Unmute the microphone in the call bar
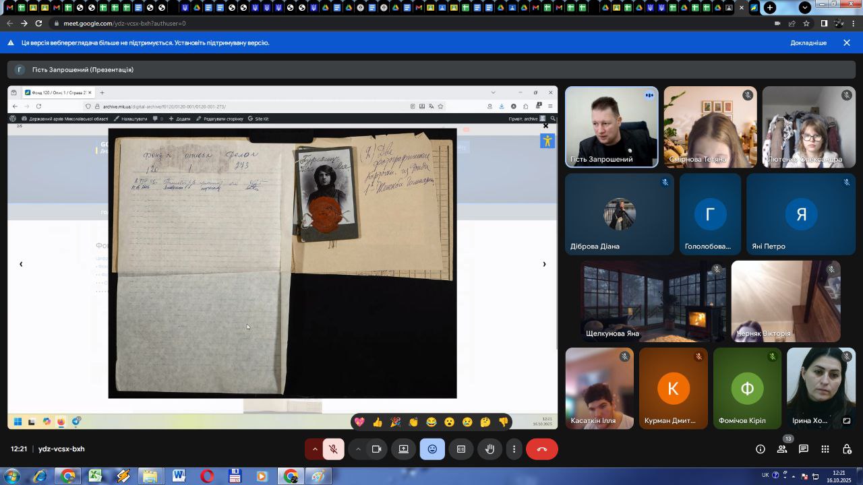 pyautogui.click(x=333, y=449)
